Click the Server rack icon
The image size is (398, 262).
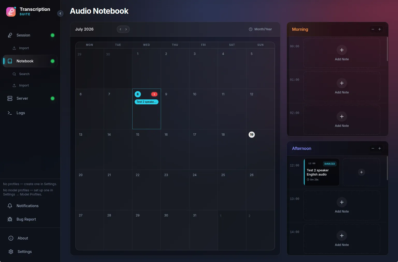(10, 98)
